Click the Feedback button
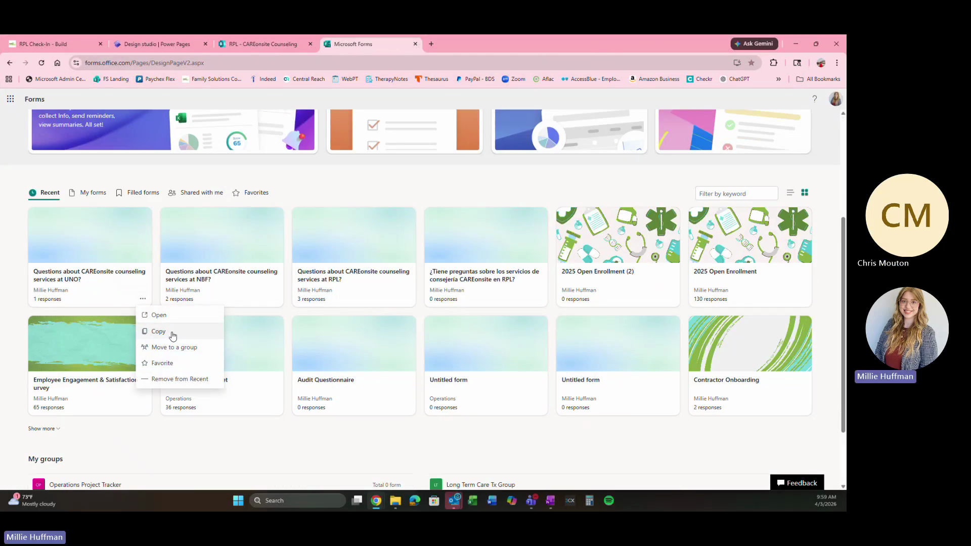Image resolution: width=971 pixels, height=546 pixels. tap(797, 483)
